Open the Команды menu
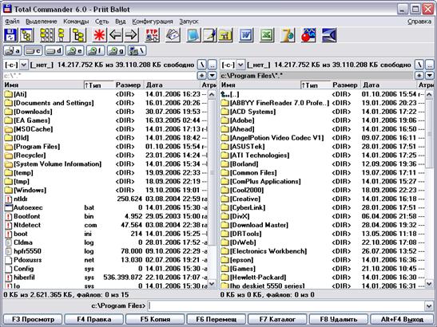 (76, 22)
